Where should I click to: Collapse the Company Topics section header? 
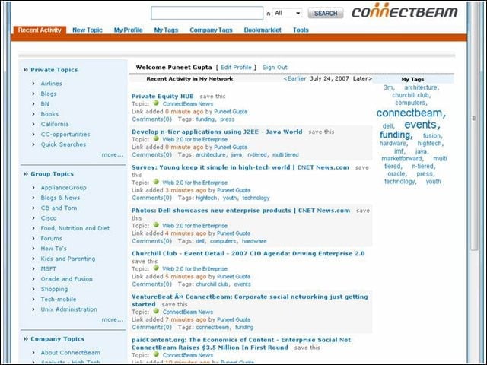click(54, 339)
